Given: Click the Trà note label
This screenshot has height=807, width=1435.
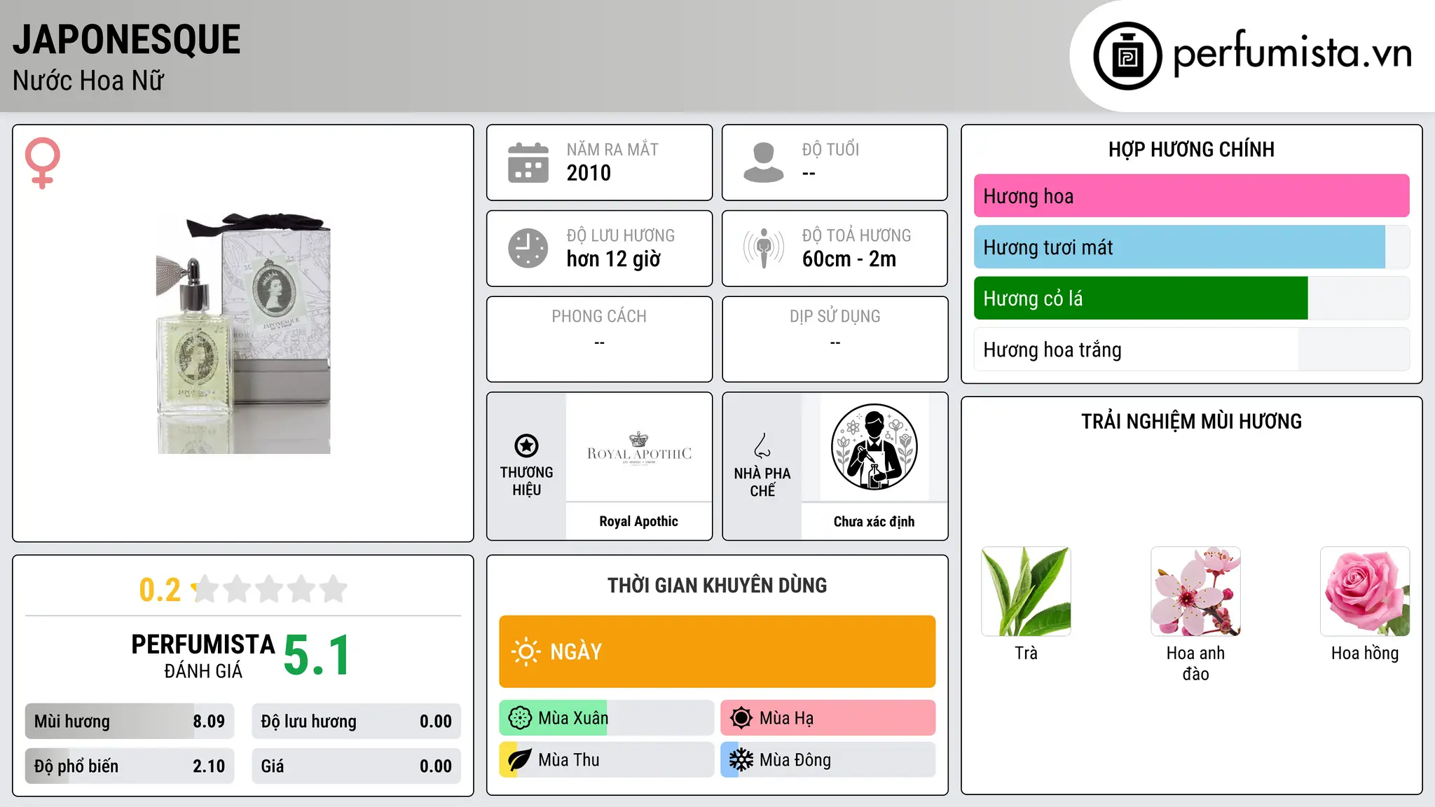Looking at the screenshot, I should [1026, 653].
